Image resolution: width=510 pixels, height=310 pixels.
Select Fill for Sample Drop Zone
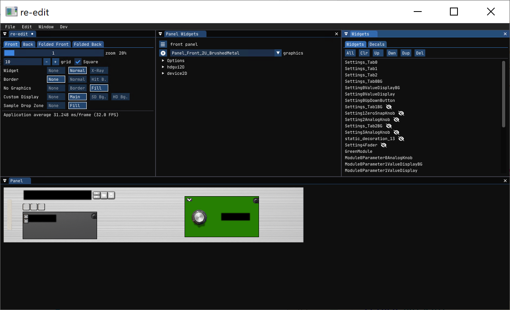tap(77, 105)
